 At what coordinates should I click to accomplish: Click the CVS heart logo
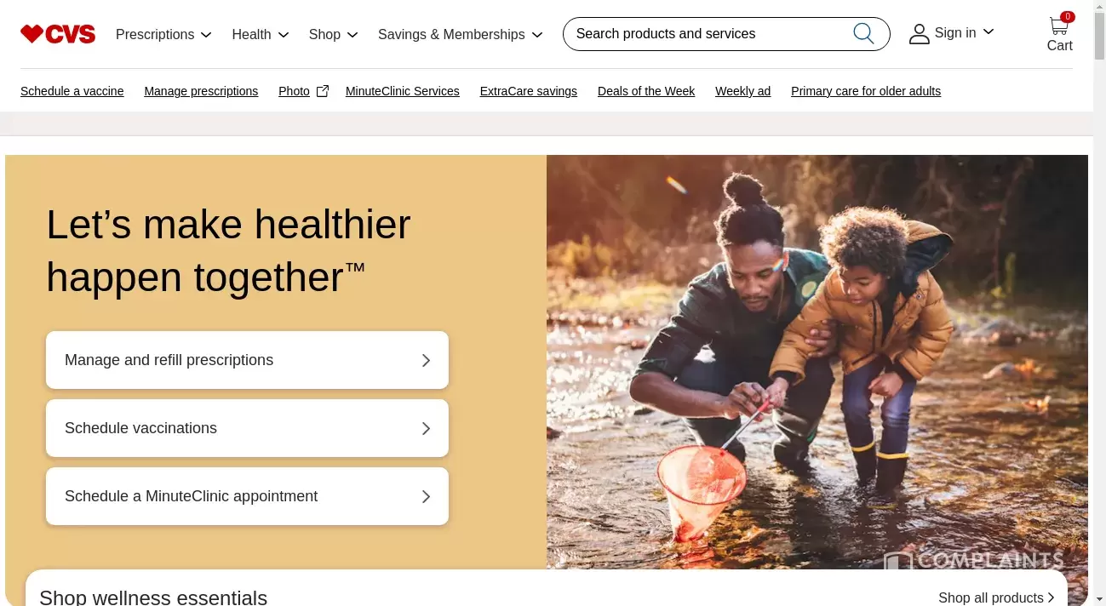click(x=58, y=34)
